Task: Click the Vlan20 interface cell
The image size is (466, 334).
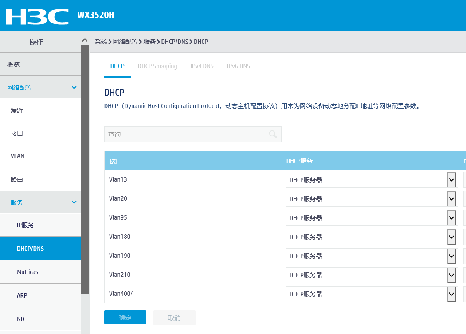Action: 118,198
